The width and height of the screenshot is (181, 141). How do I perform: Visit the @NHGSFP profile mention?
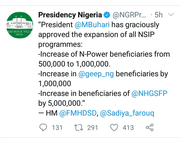149,93
